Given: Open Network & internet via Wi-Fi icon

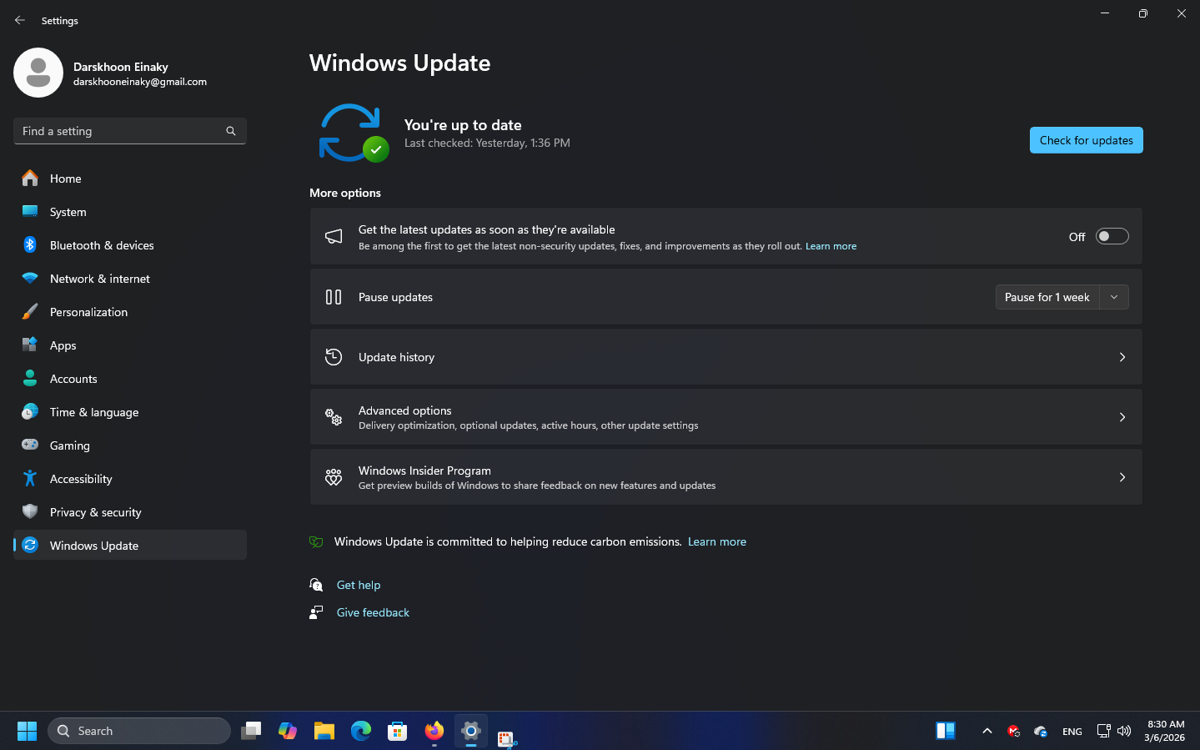Looking at the screenshot, I should tap(30, 278).
